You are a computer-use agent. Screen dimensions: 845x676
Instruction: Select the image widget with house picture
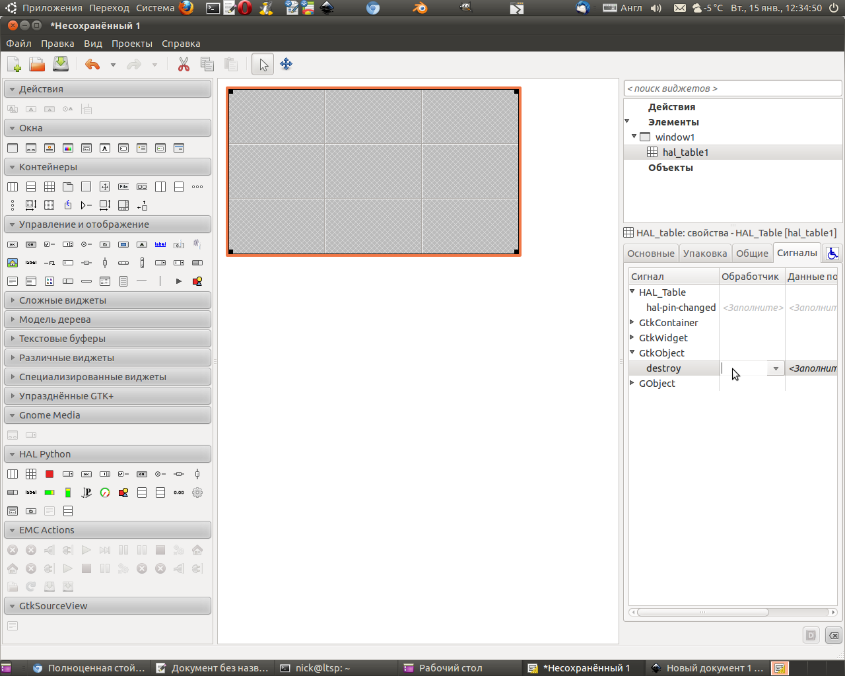(x=13, y=263)
